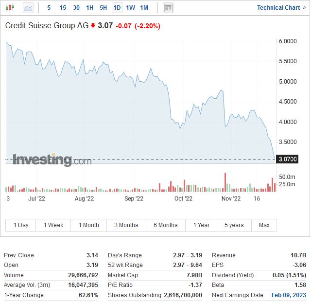Set chart interval to 30 minutes
The image size is (312, 304).
click(76, 8)
